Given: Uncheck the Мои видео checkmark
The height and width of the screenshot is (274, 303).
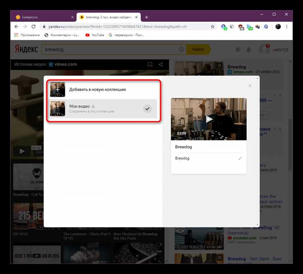Looking at the screenshot, I should pyautogui.click(x=147, y=109).
